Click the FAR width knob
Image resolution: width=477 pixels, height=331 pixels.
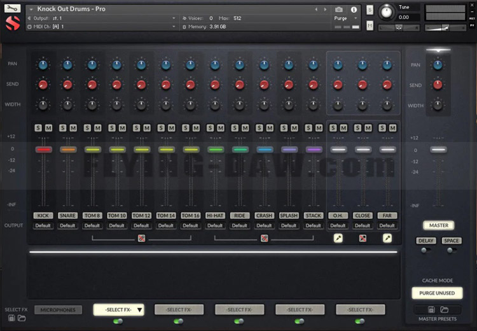(x=387, y=106)
